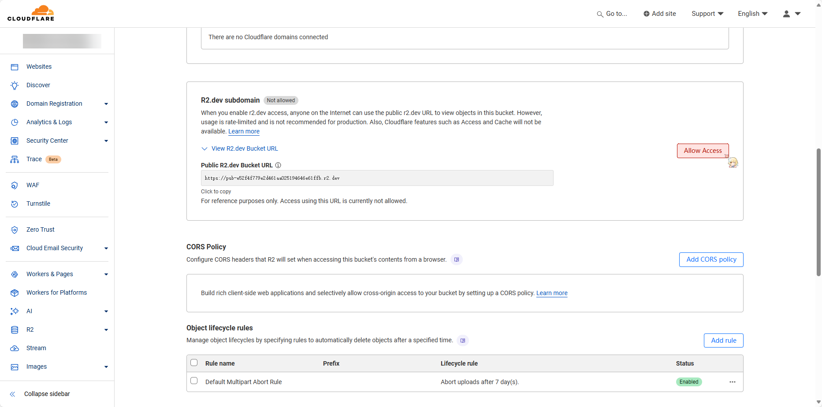Open the Trace Beta feature
The image size is (822, 407).
pos(34,159)
